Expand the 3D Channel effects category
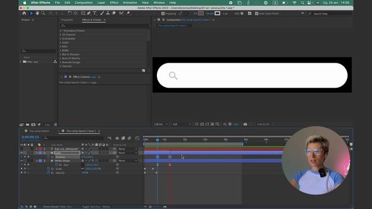This screenshot has height=209, width=372. click(60, 35)
